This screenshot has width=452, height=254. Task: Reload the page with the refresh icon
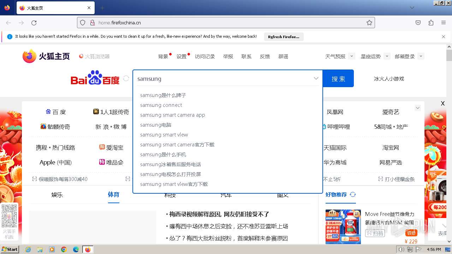coord(34,23)
